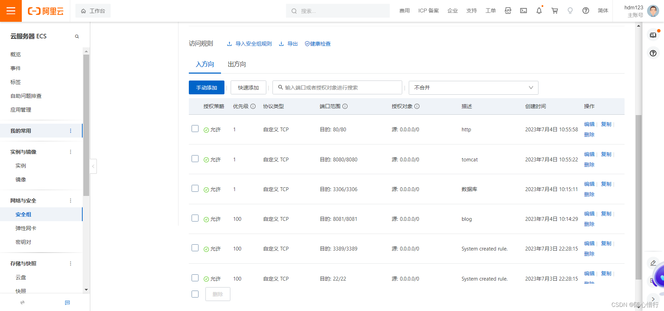
Task: Select checkbox for port 22/22 rule
Action: (x=195, y=278)
